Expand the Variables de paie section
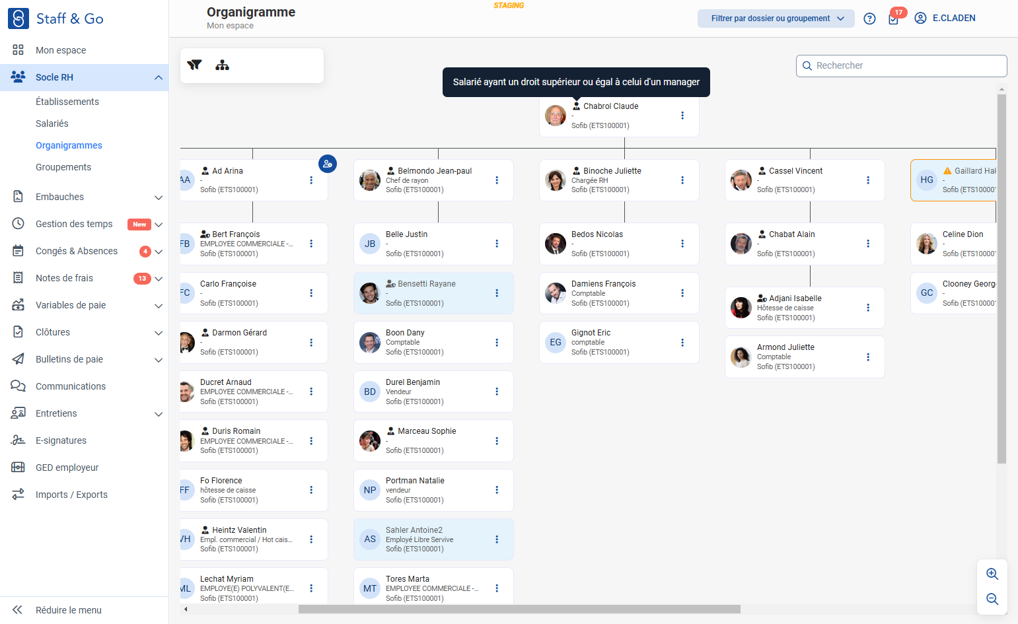The image size is (1018, 624). pyautogui.click(x=159, y=306)
